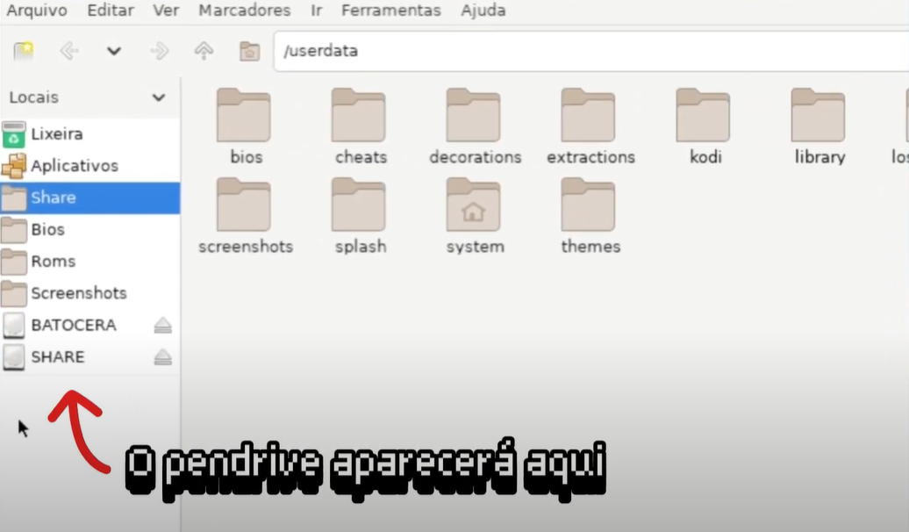Go to parent folder with up arrow
The height and width of the screenshot is (532, 909).
click(204, 51)
